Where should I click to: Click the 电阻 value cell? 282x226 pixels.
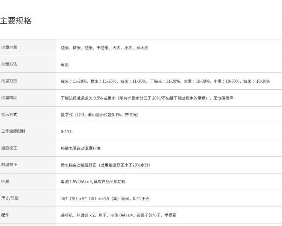point(65,64)
